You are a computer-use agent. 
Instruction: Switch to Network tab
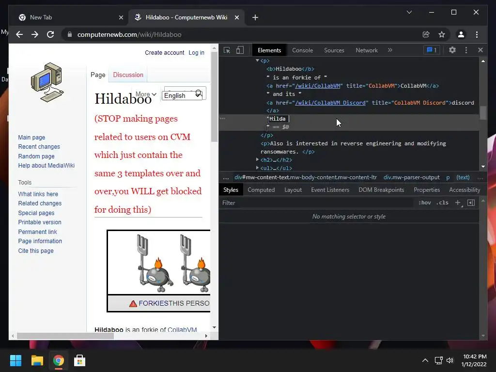point(367,50)
